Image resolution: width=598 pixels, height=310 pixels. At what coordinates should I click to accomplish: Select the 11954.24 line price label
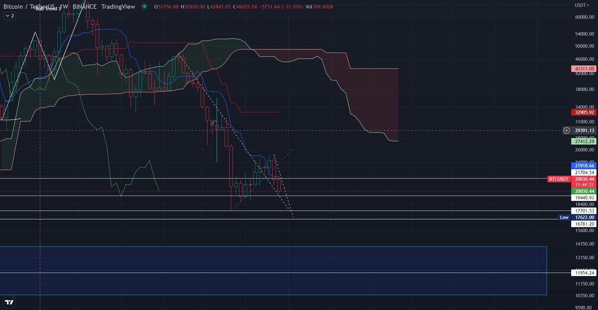tap(585, 273)
